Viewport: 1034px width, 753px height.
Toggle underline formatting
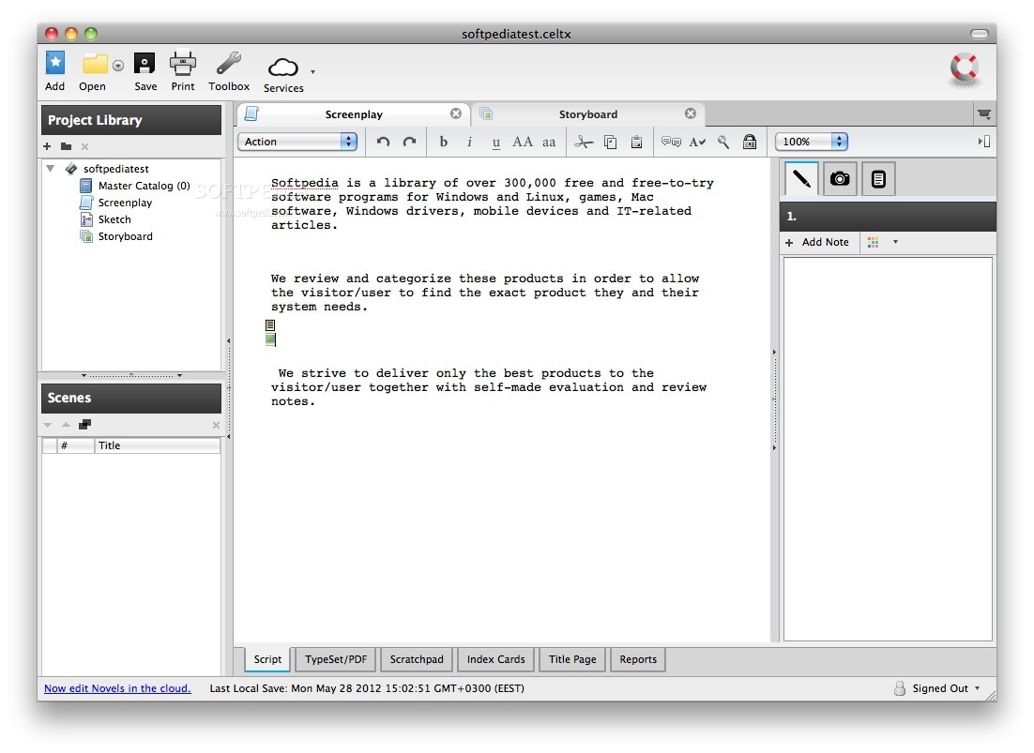(x=496, y=143)
